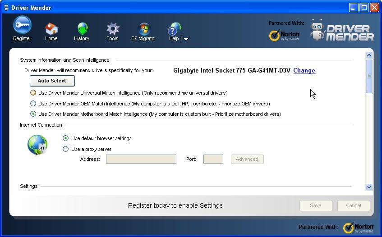Viewport: 382px width, 237px height.
Task: Click the Advanced proxy button
Action: (x=247, y=159)
